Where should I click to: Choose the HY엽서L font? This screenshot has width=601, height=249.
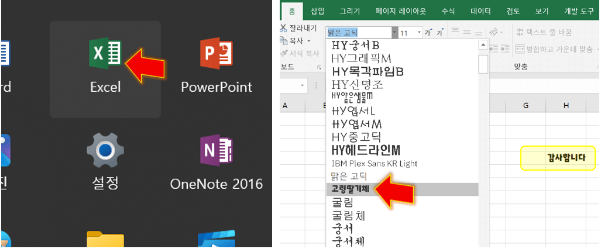point(401,111)
